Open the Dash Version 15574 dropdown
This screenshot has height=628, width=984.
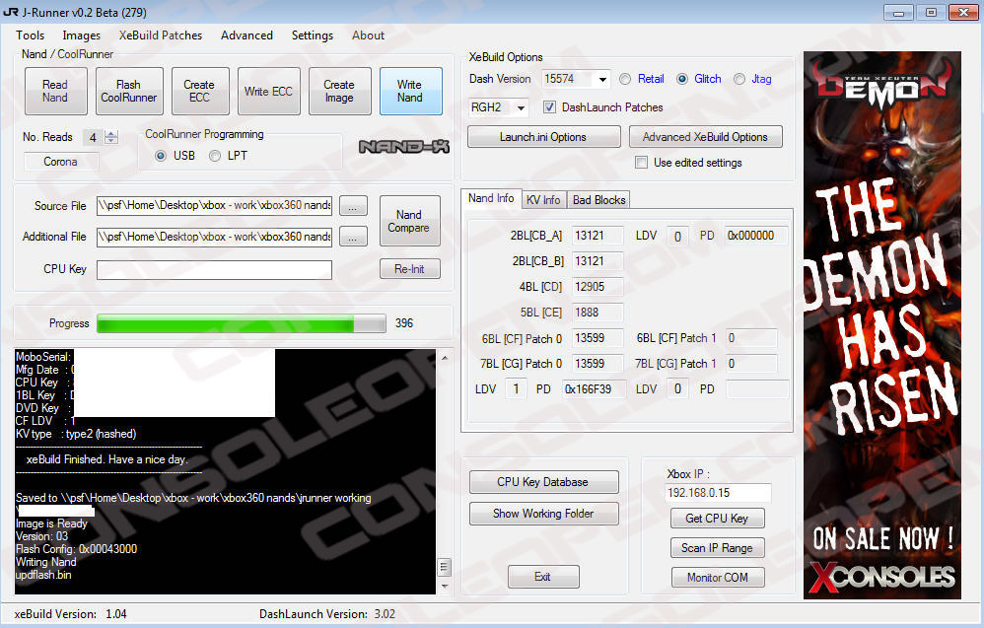pos(601,79)
